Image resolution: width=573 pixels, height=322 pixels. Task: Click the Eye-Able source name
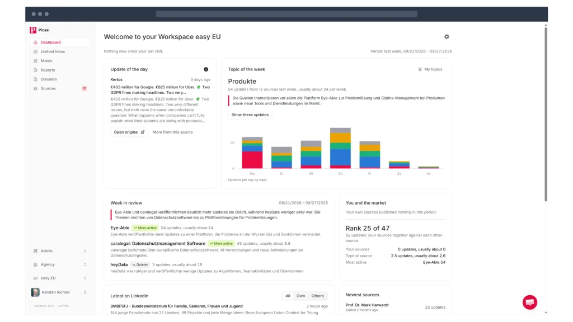(120, 228)
